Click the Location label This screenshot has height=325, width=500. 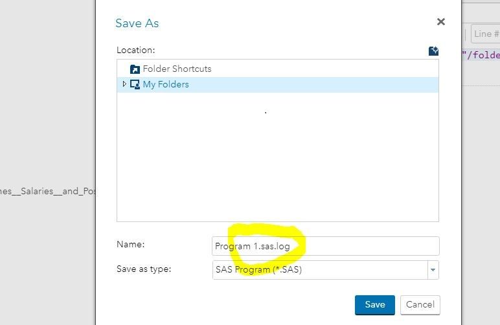coord(136,50)
